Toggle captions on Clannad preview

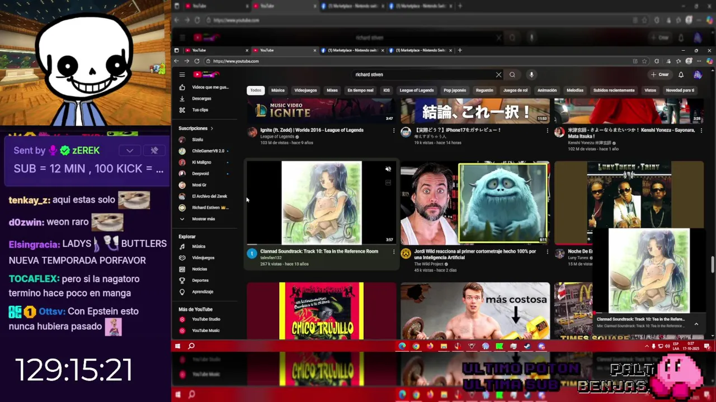tap(388, 182)
